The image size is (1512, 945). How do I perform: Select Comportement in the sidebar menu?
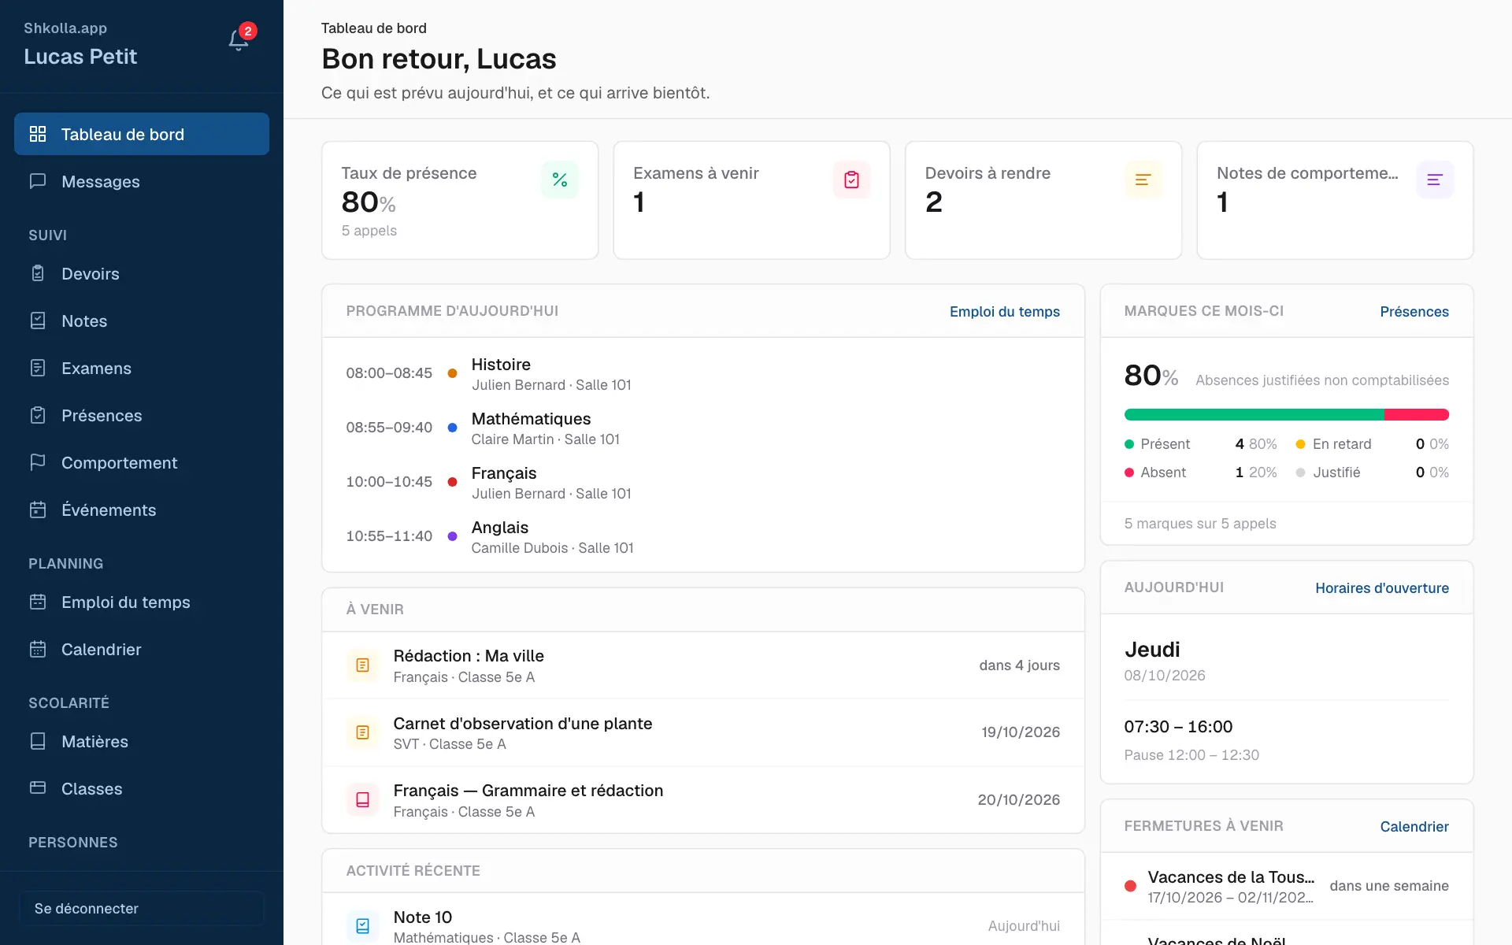coord(142,462)
